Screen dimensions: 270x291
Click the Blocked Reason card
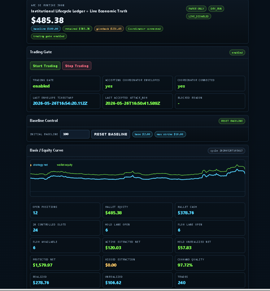(x=210, y=101)
